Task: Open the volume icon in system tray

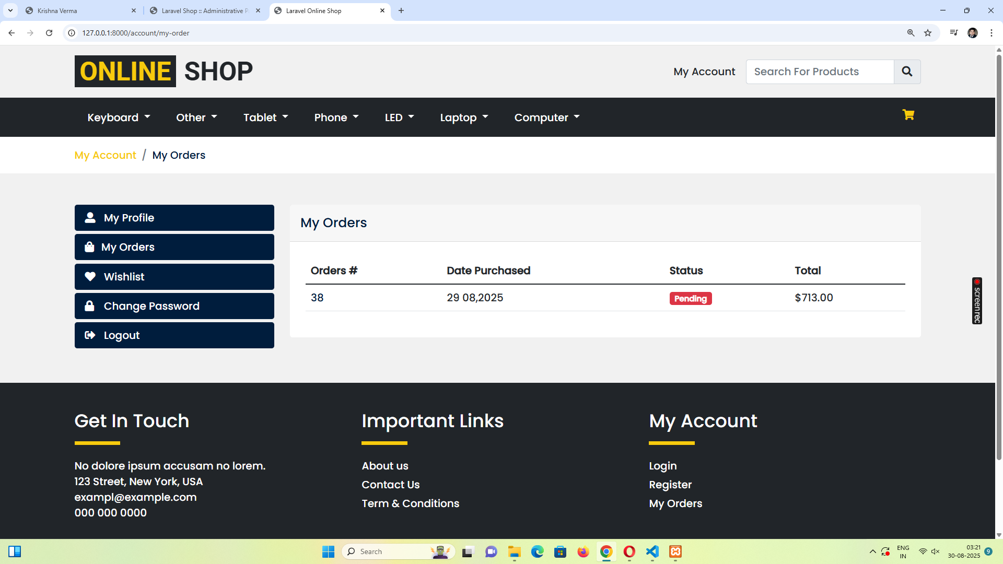Action: point(936,551)
